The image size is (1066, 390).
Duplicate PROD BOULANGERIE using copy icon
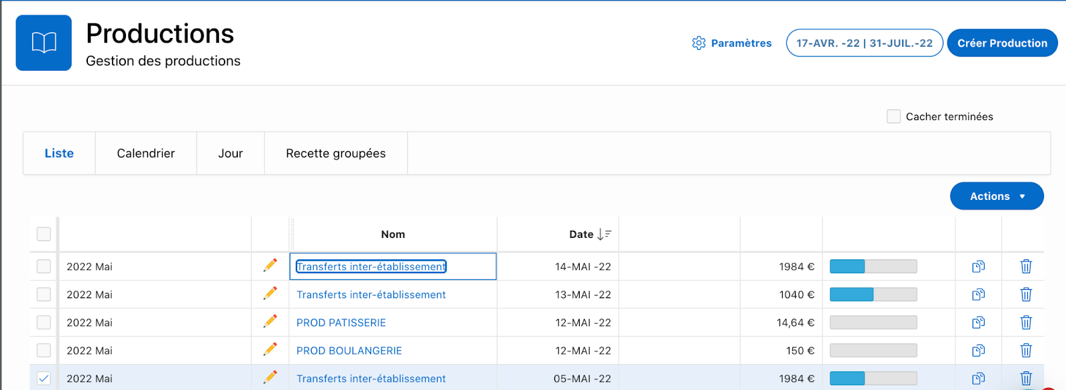coord(978,351)
